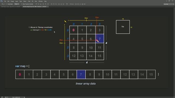Click '1. Mouse to Tilemap coordinates' heading
The image size is (175, 98).
pos(40,27)
